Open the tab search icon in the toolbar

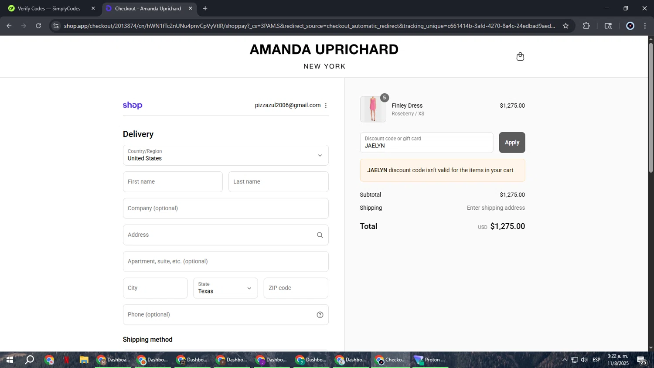[x=608, y=26]
